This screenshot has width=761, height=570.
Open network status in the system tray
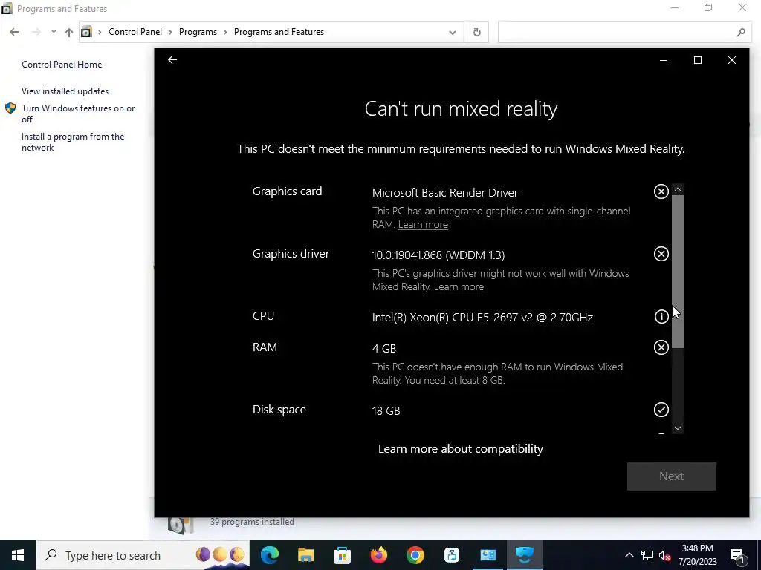(x=647, y=555)
